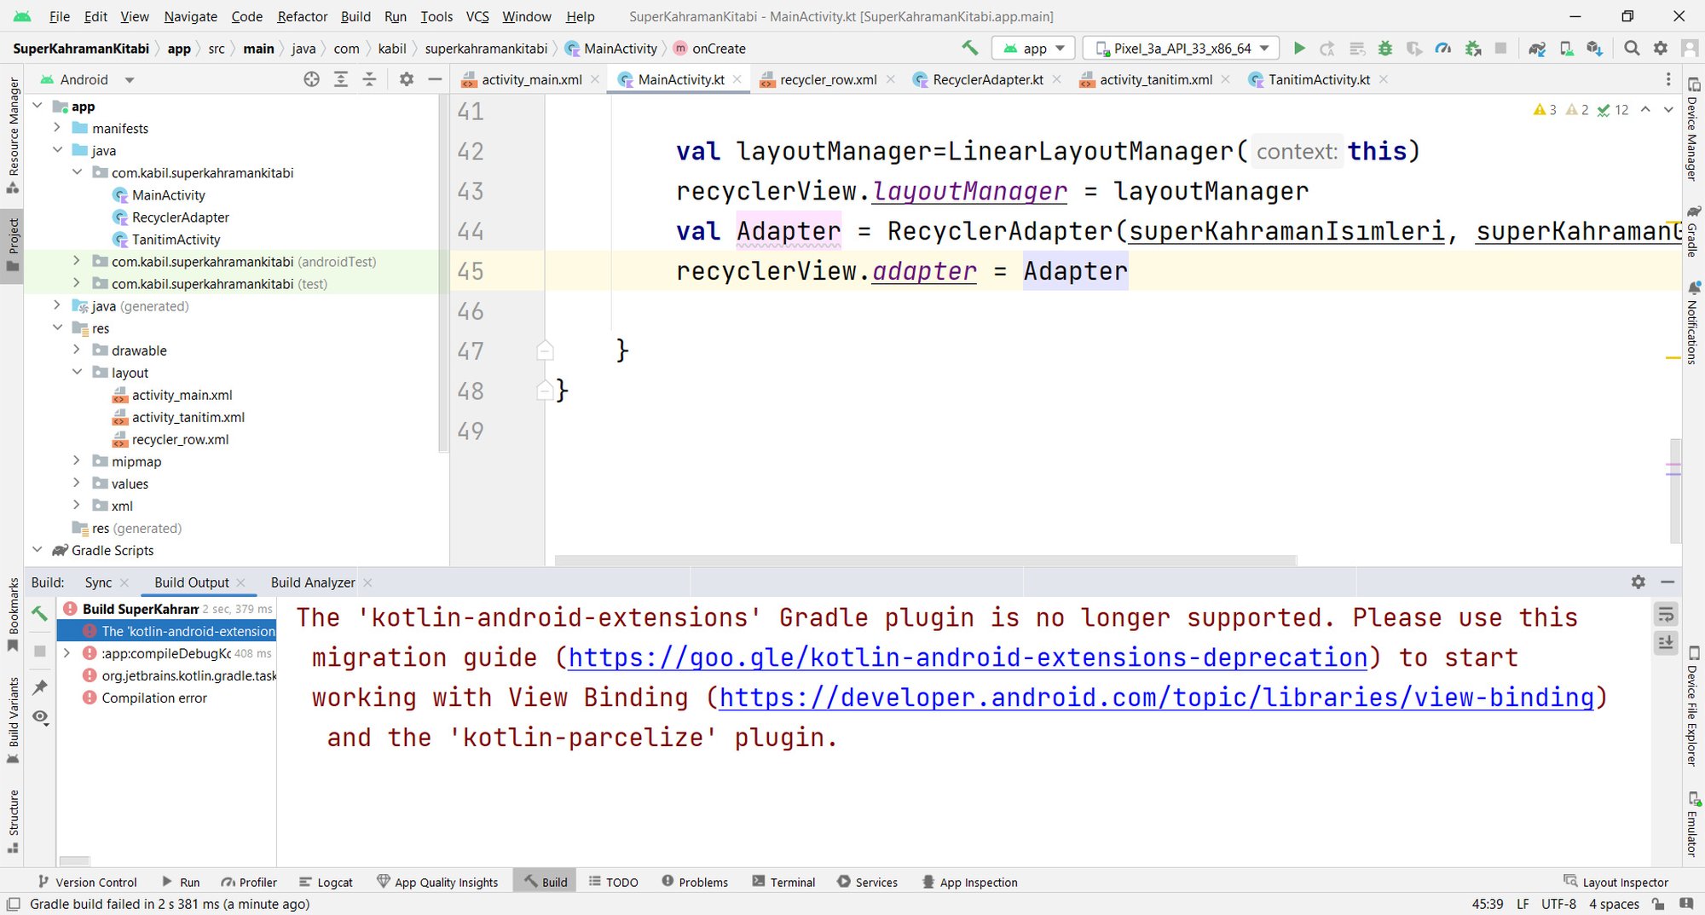
Task: Open the Device Manager toolbar icon
Action: tap(1566, 49)
